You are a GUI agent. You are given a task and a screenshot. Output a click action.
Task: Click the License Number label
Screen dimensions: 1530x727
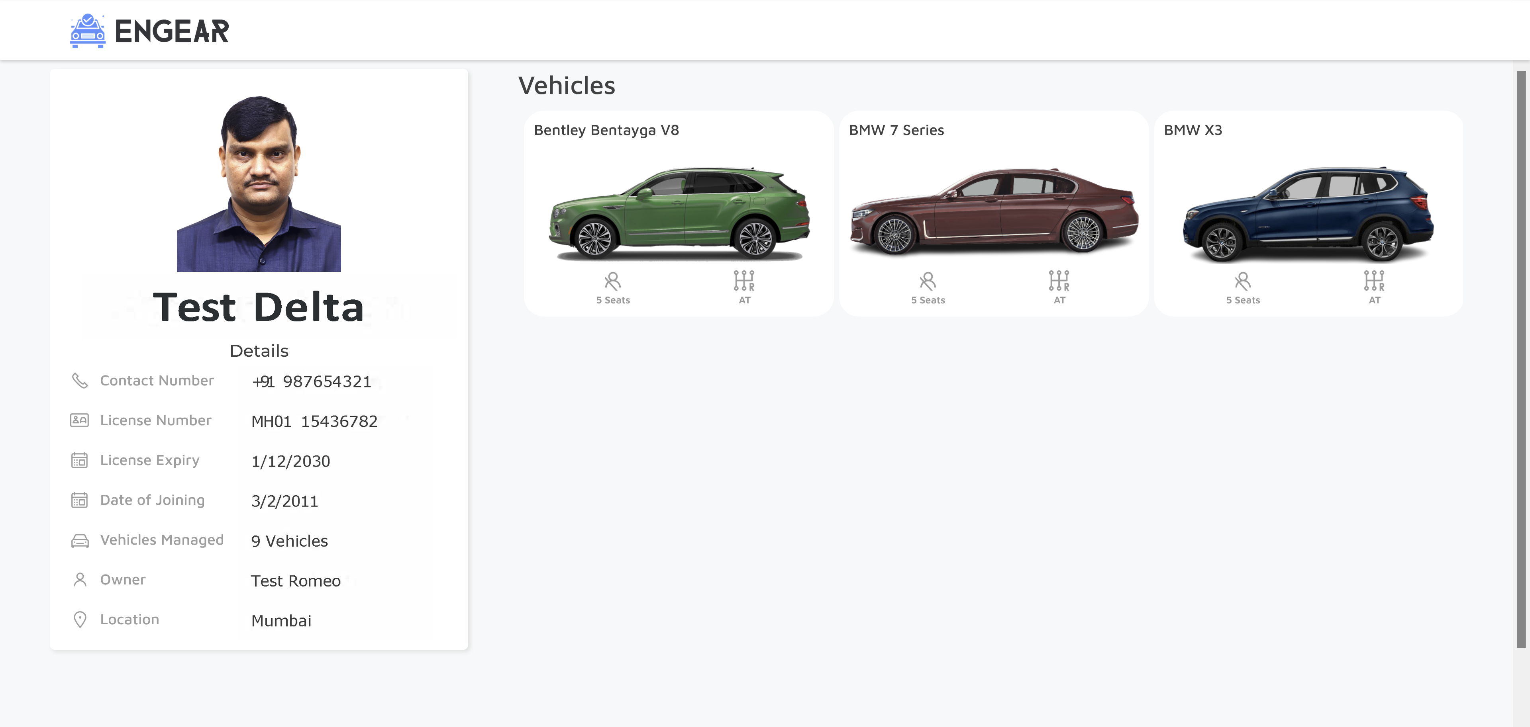click(156, 420)
